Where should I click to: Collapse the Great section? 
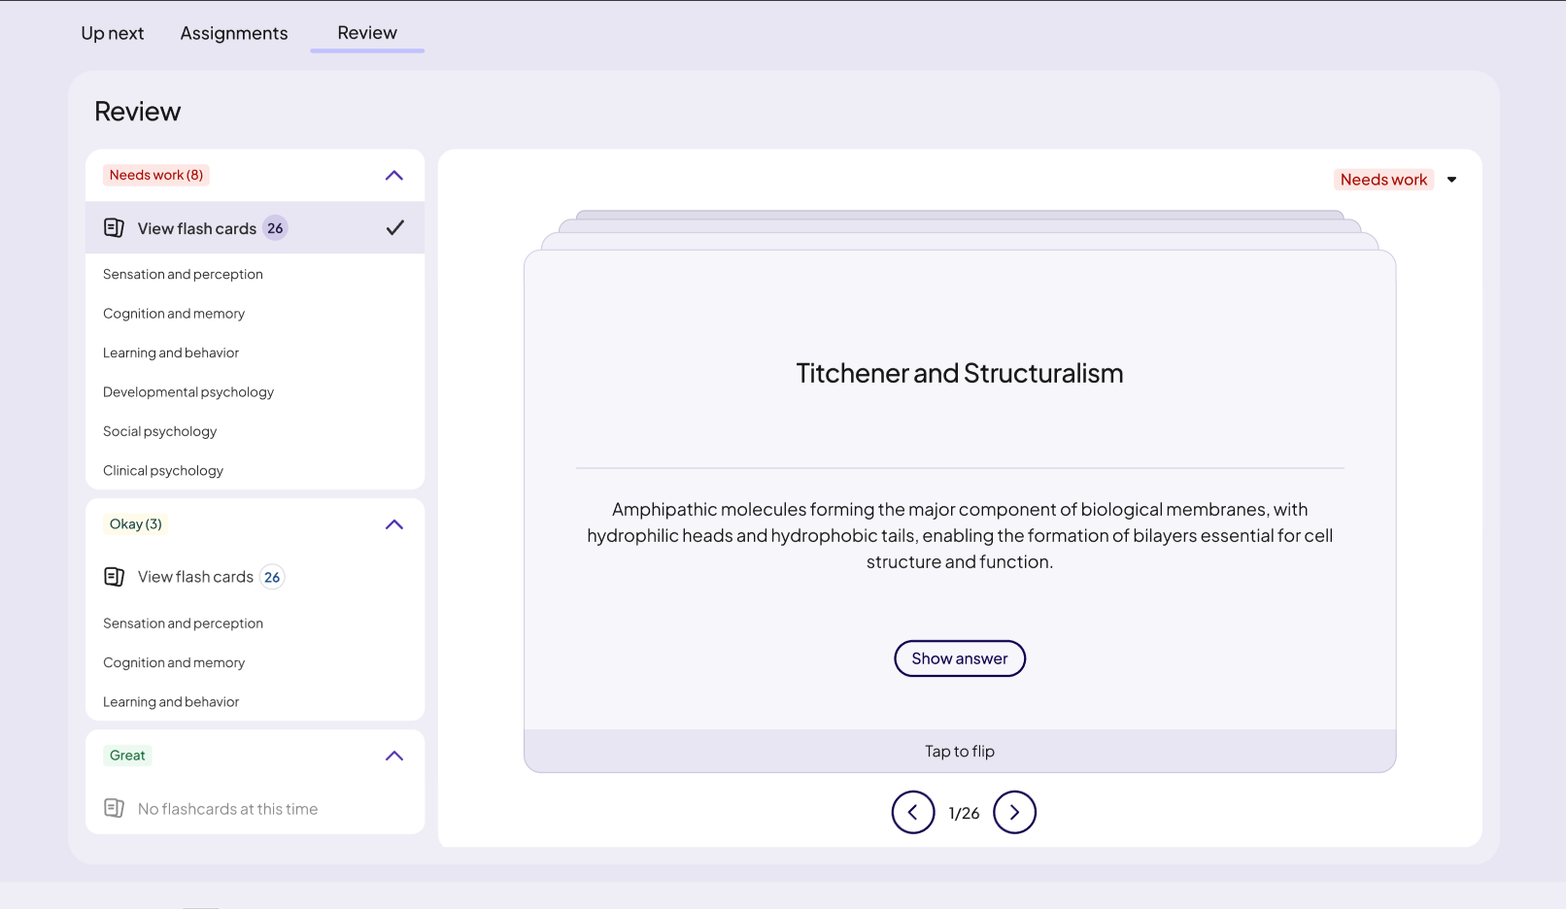[x=394, y=756]
